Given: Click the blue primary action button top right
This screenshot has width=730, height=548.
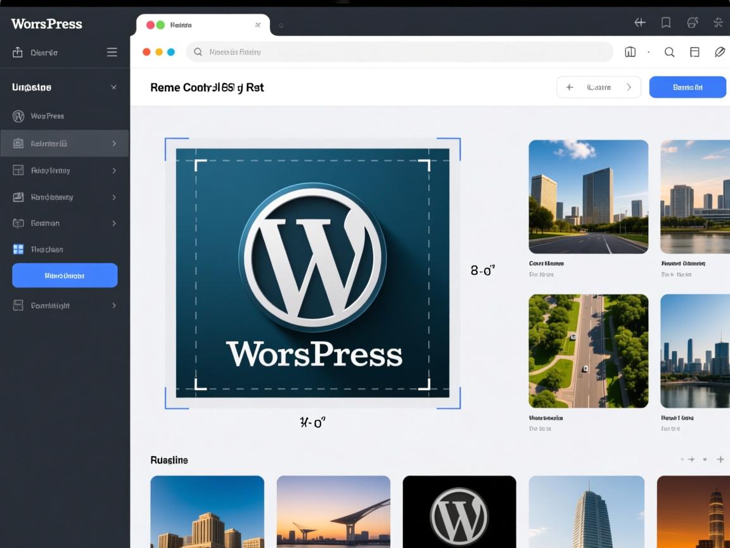Looking at the screenshot, I should pyautogui.click(x=688, y=87).
